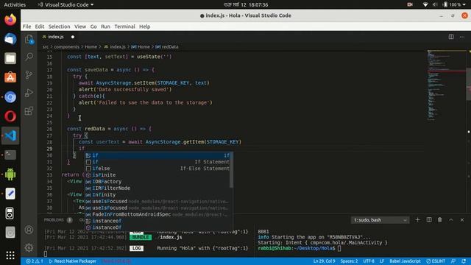Add a new terminal with plus icon
The image size is (471, 265).
pyautogui.click(x=417, y=220)
